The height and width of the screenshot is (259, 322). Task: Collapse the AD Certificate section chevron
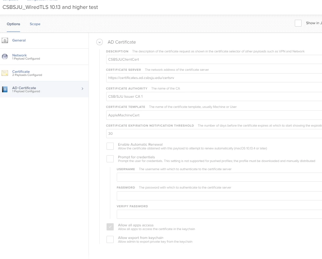[x=99, y=42]
